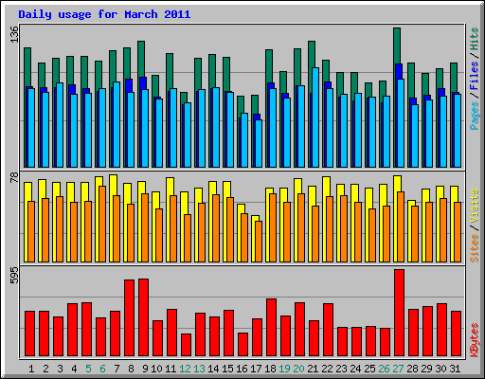The image size is (485, 379).
Task: Click the "78" visits axis maximum value
Action: 14,177
